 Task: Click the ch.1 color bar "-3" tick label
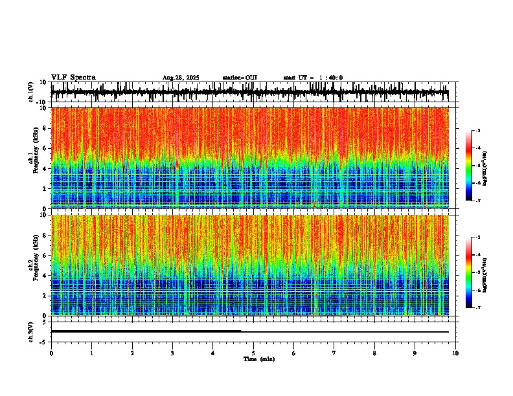click(478, 131)
